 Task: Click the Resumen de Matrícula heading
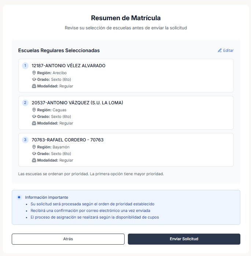click(x=126, y=18)
